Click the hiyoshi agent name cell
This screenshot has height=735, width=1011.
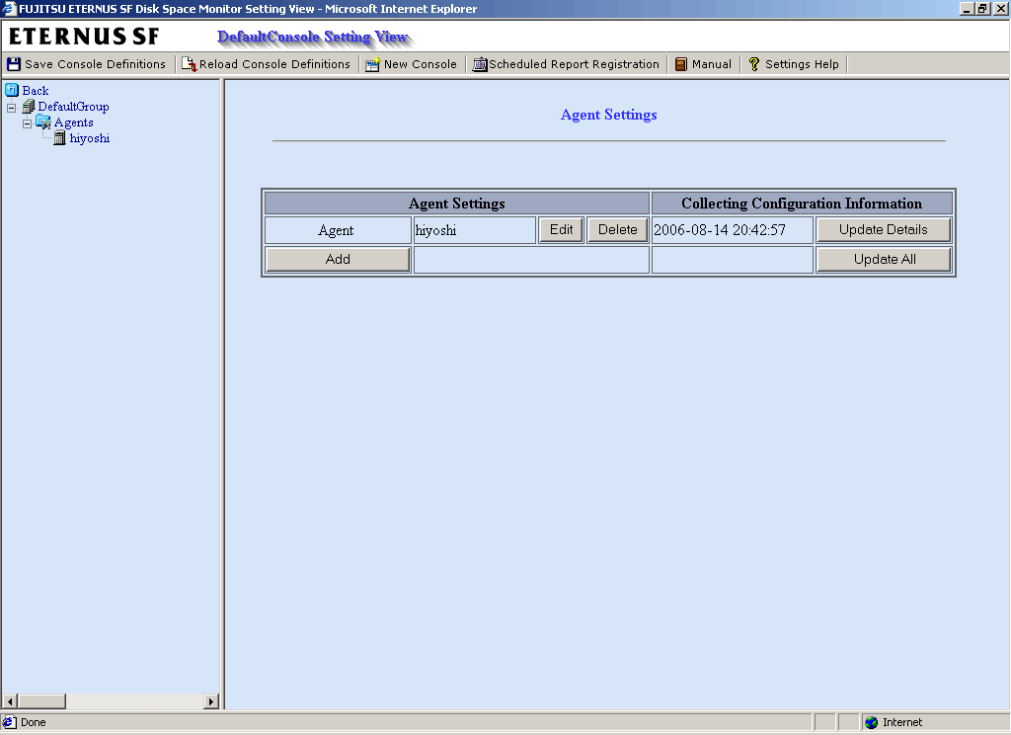[475, 230]
